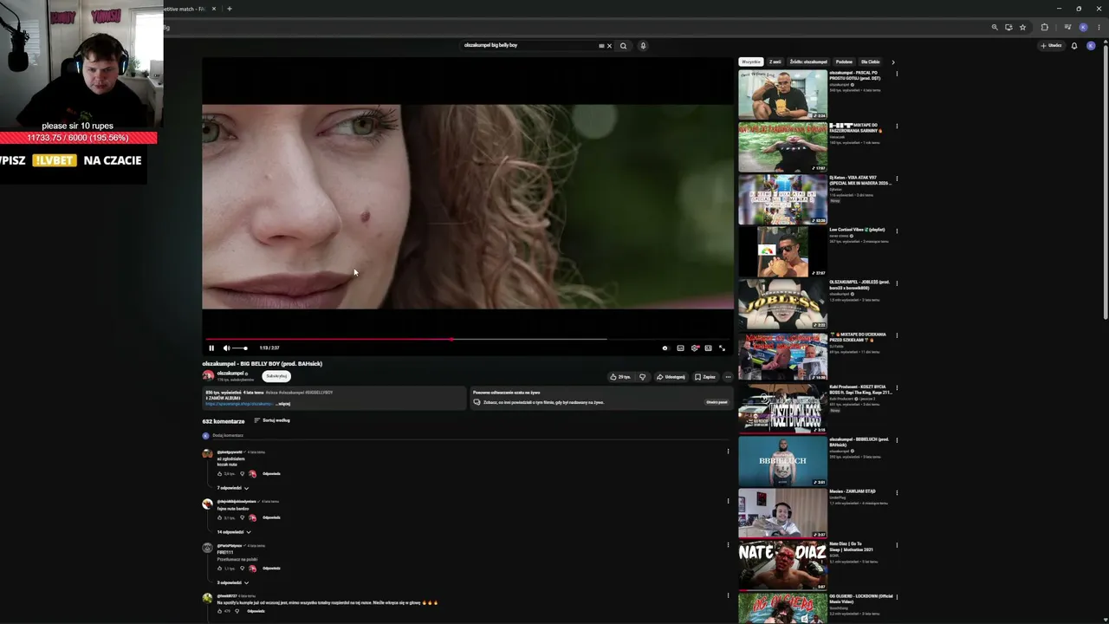This screenshot has width=1109, height=624.
Task: Open the browser zoom magnifier in address bar
Action: (x=995, y=28)
